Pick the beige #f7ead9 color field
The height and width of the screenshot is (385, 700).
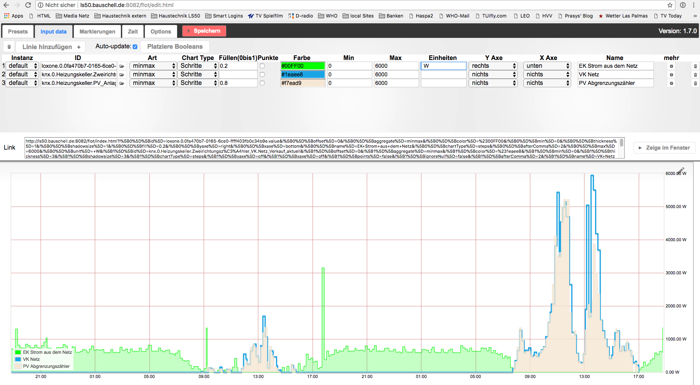point(303,83)
